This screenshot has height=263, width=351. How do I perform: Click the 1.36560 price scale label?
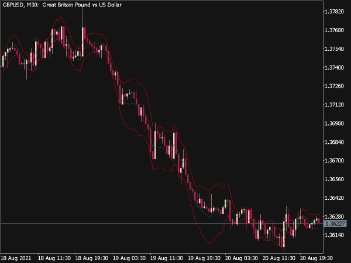pyautogui.click(x=334, y=179)
